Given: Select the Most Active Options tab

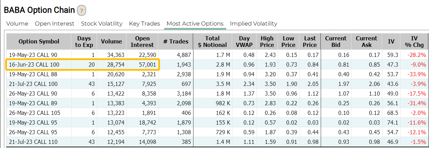Looking at the screenshot, I should pos(195,24).
